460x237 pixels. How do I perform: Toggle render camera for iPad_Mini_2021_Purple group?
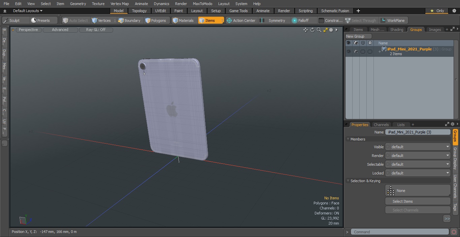pyautogui.click(x=356, y=51)
